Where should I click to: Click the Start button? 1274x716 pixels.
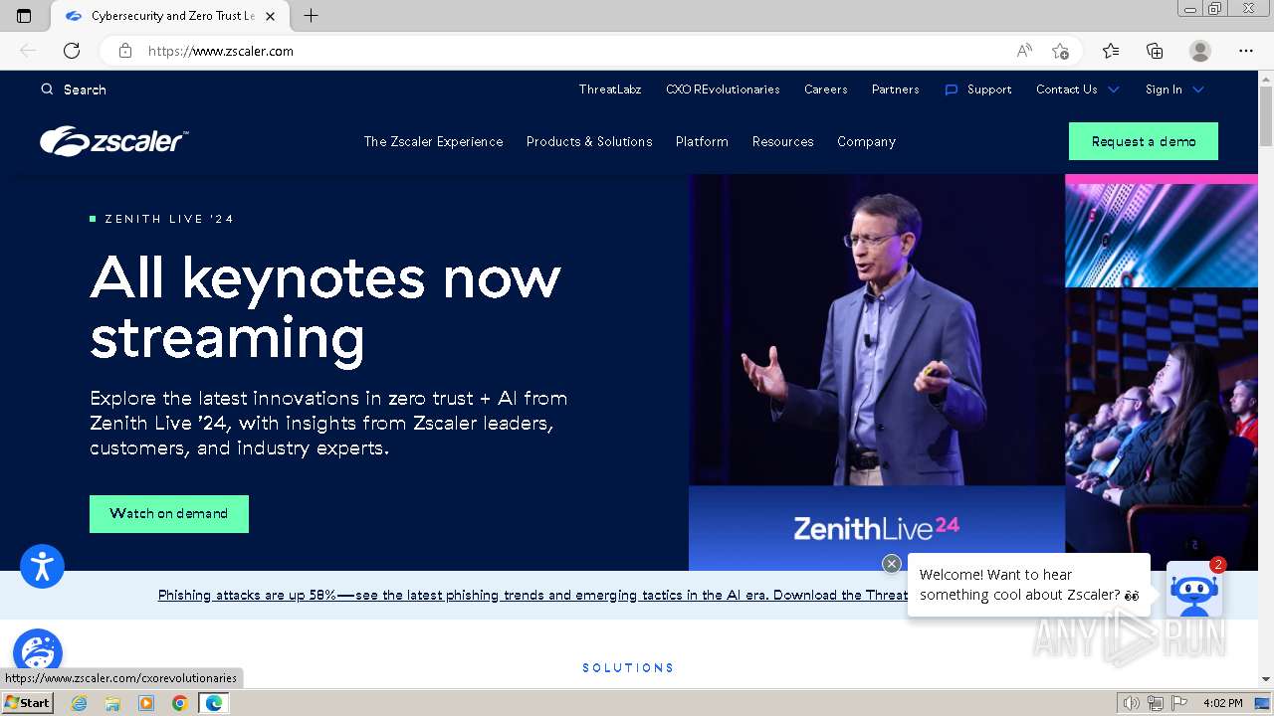[27, 703]
